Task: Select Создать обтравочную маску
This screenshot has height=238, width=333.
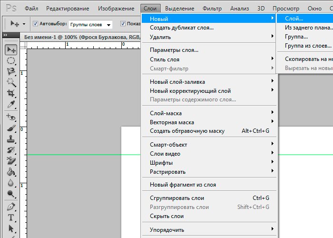Action: pos(187,131)
